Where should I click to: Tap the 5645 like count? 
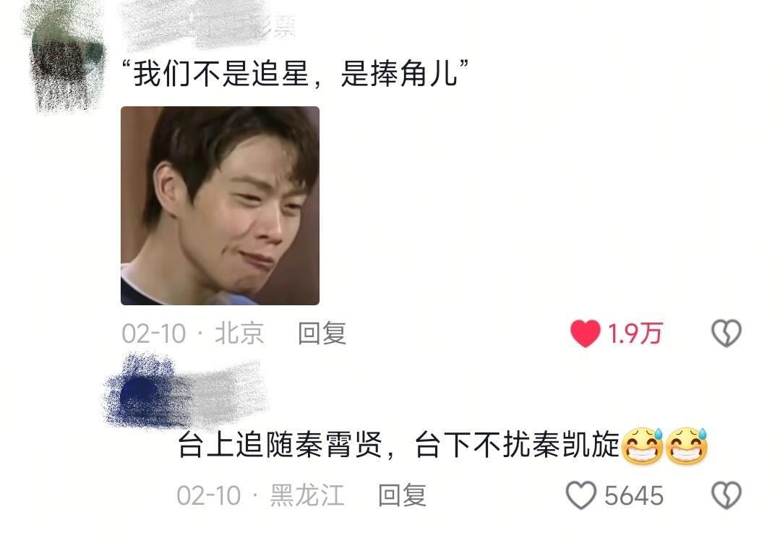coord(634,495)
